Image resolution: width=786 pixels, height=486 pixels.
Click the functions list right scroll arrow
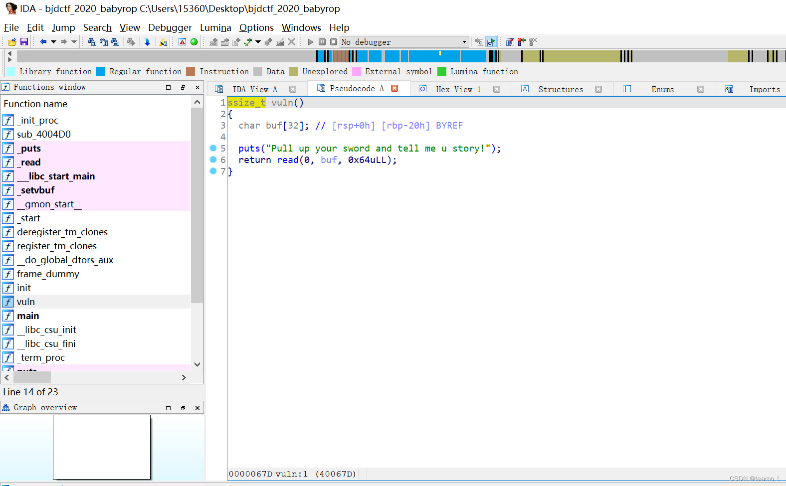tap(184, 377)
